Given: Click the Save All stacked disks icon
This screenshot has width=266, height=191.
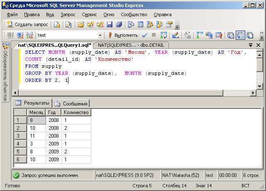Looking at the screenshot, I should [x=119, y=24].
